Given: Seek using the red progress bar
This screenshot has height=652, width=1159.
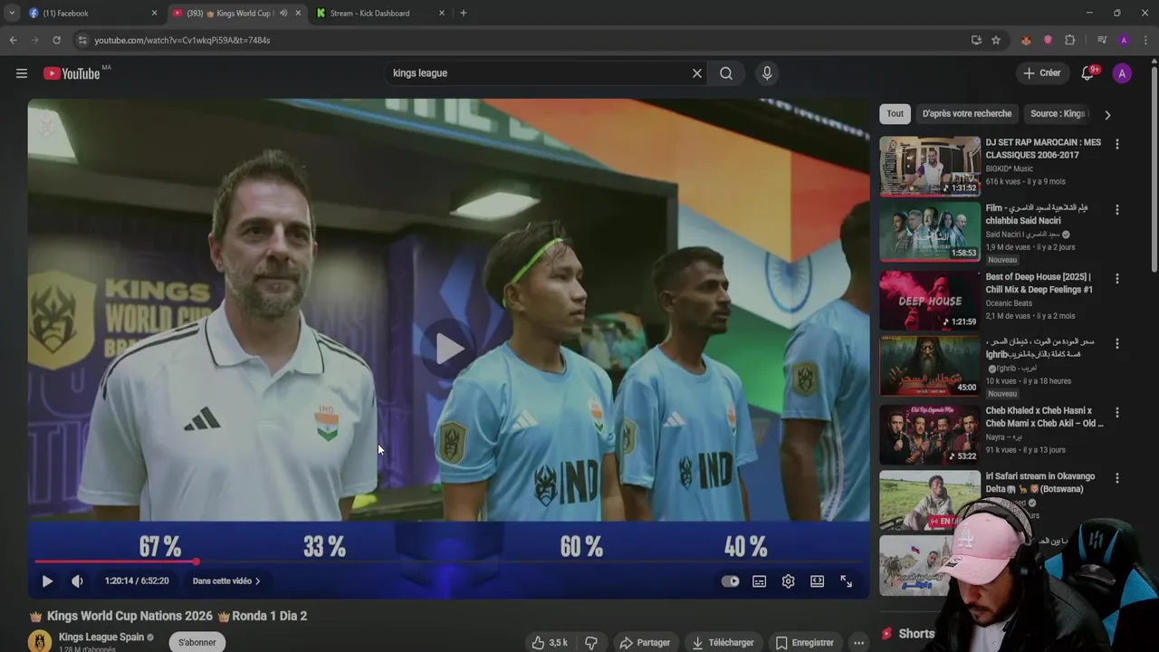Looking at the screenshot, I should pyautogui.click(x=448, y=562).
